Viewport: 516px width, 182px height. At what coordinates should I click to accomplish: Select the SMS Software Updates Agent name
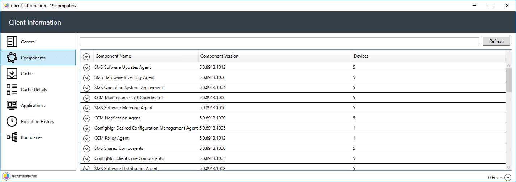(123, 67)
